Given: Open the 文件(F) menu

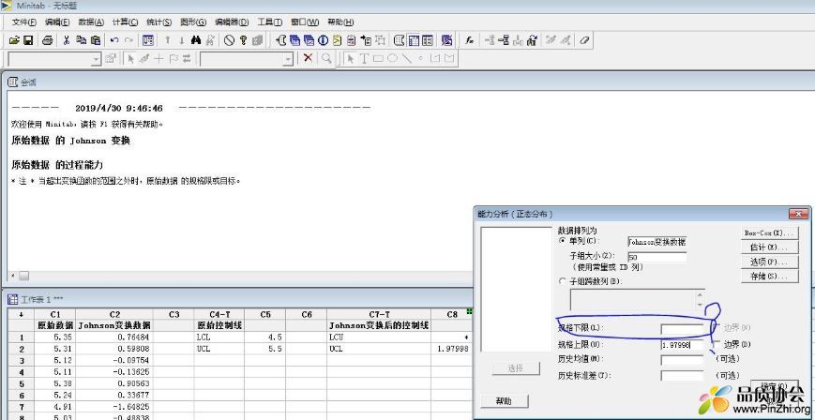Looking at the screenshot, I should [x=23, y=22].
